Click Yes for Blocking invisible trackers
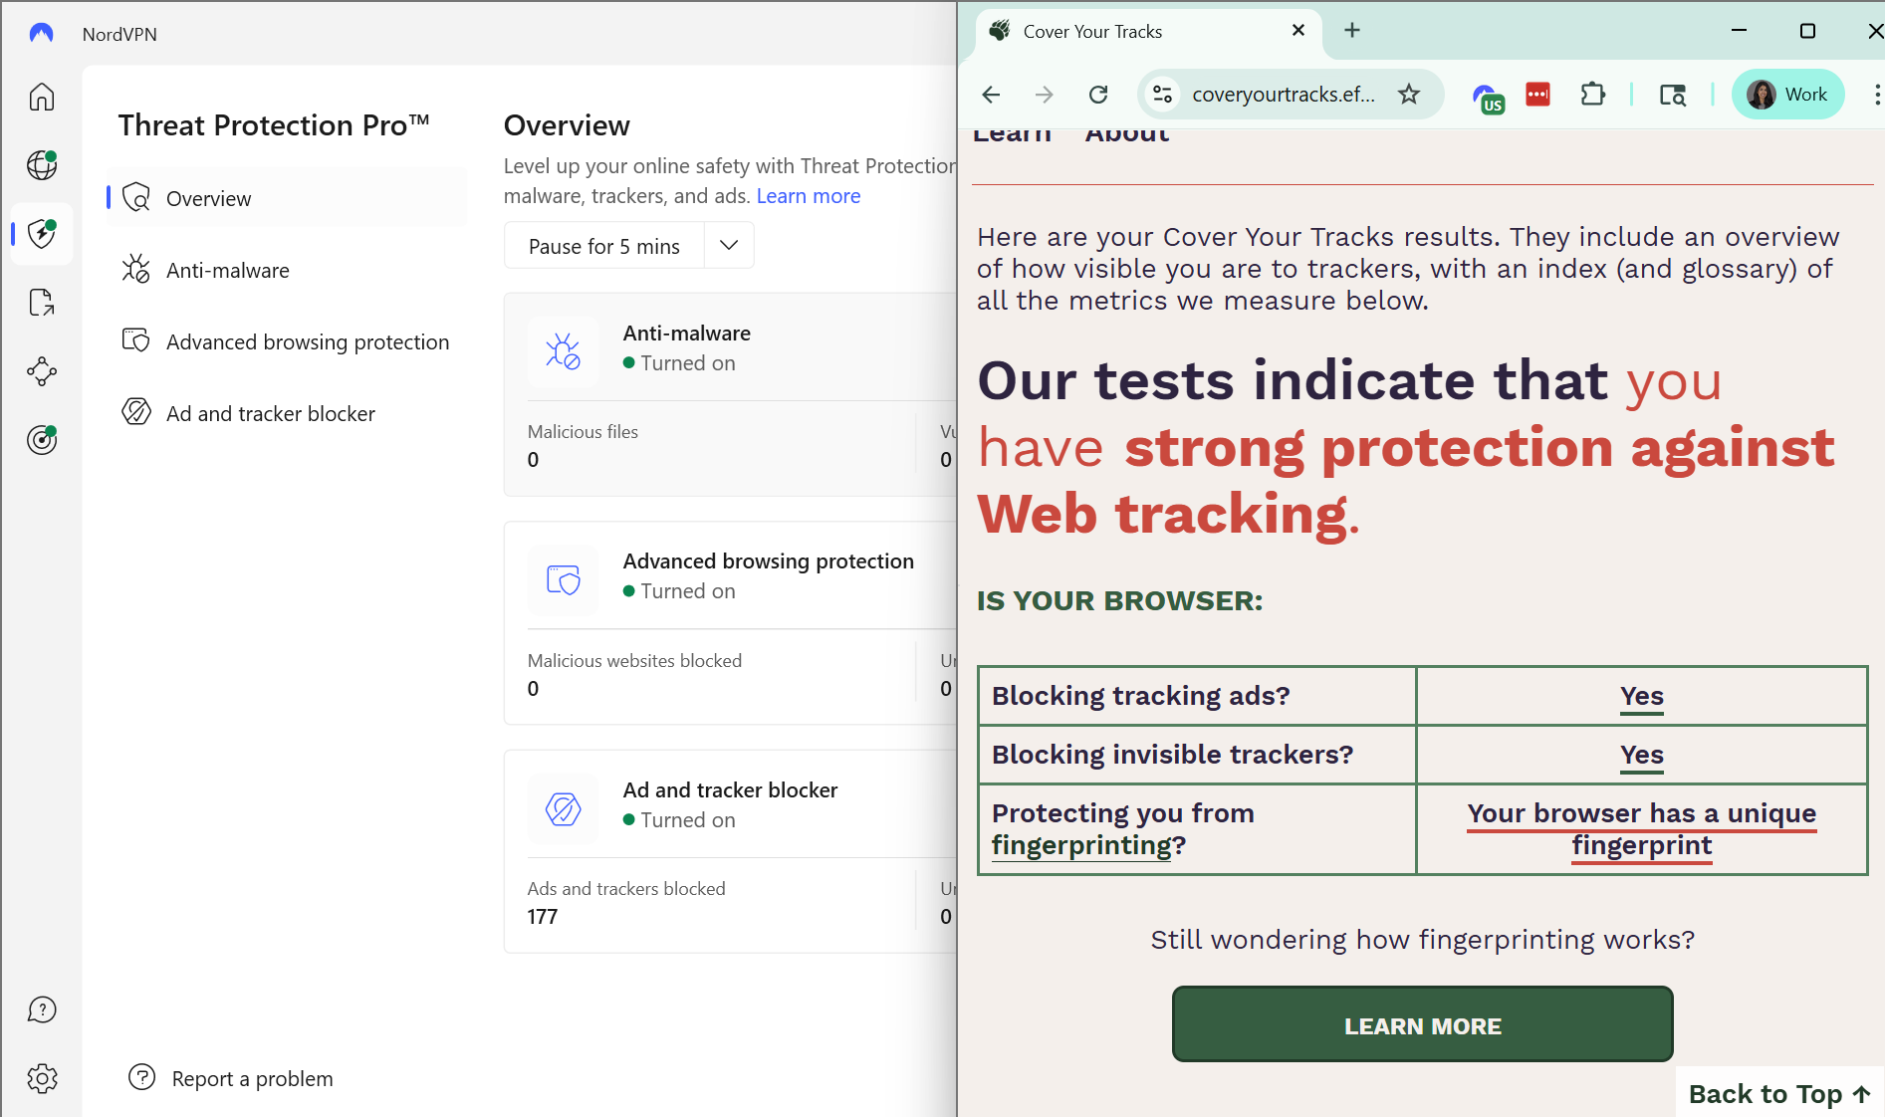The width and height of the screenshot is (1885, 1117). pos(1641,755)
